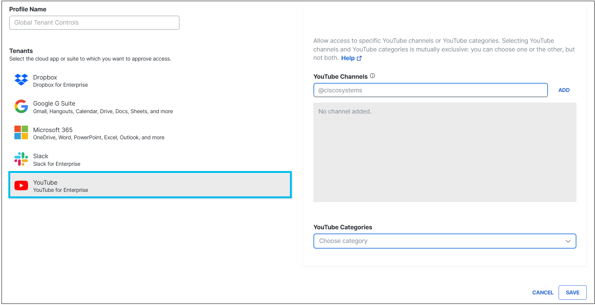Click the info icon next to YouTube Channels
Screen dimensions: 595x305
coord(373,76)
